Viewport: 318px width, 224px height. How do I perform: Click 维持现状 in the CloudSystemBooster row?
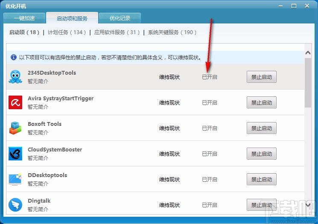(x=169, y=154)
